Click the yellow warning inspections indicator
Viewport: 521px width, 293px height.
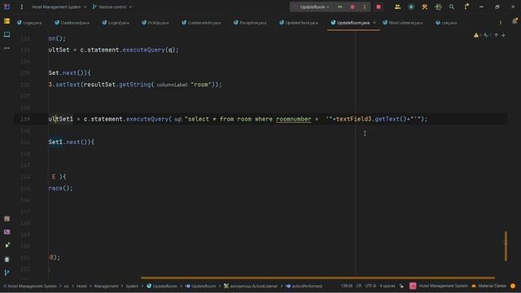(476, 35)
